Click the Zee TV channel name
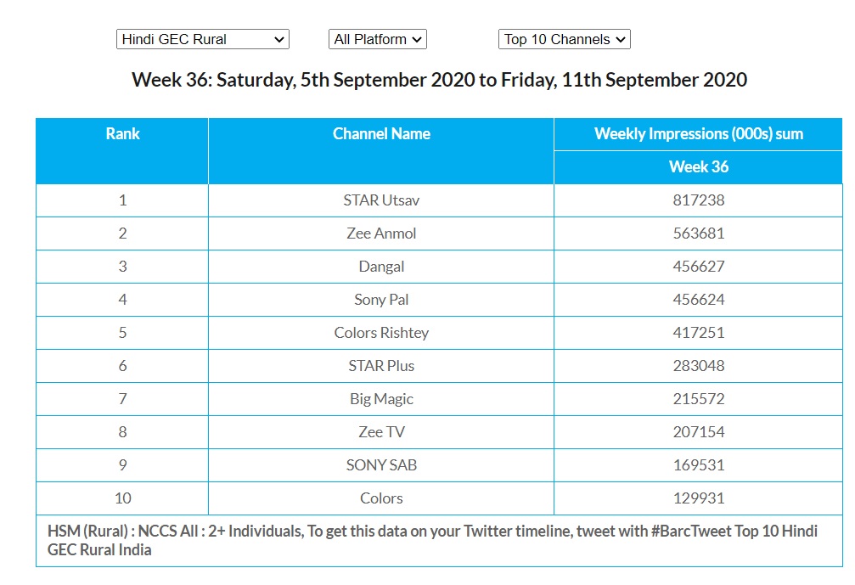This screenshot has height=585, width=855. 381,432
